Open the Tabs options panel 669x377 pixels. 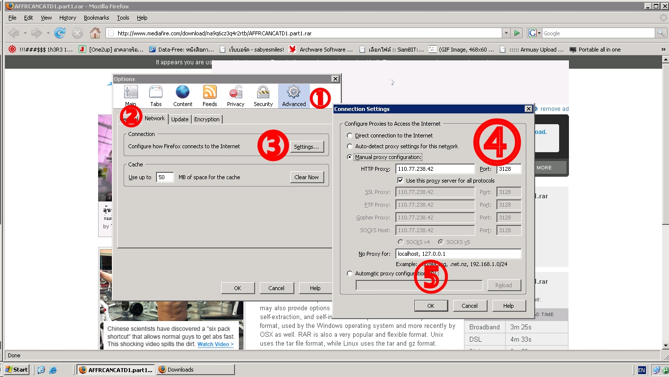(x=156, y=96)
